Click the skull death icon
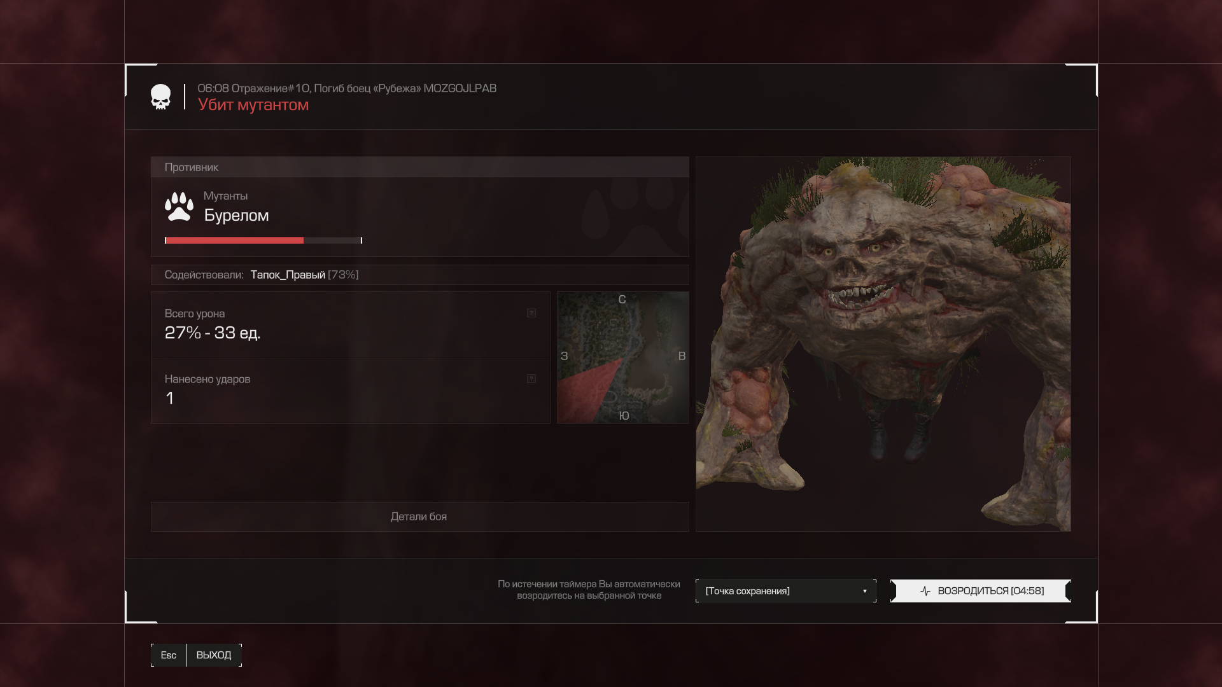The image size is (1222, 687). click(x=160, y=97)
